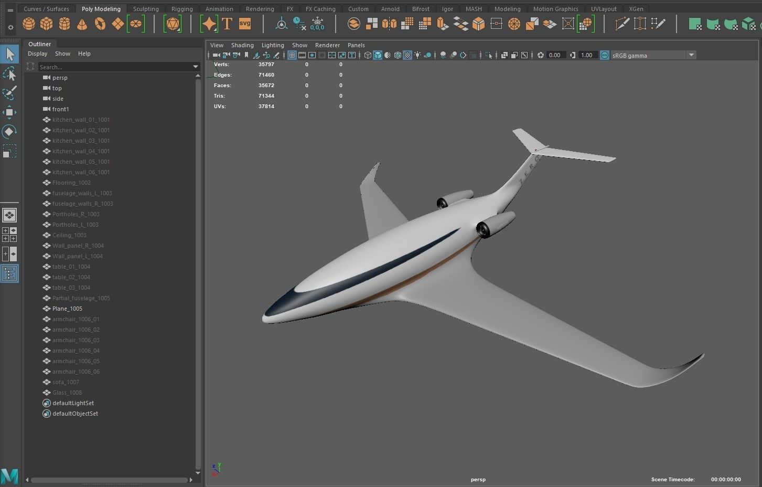Select the Scale tool
Image resolution: width=762 pixels, height=487 pixels.
click(x=10, y=151)
